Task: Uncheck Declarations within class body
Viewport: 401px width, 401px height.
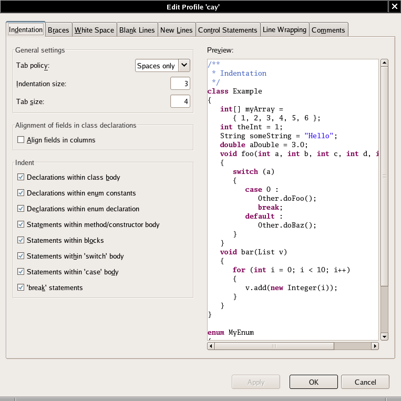Action: [x=21, y=177]
